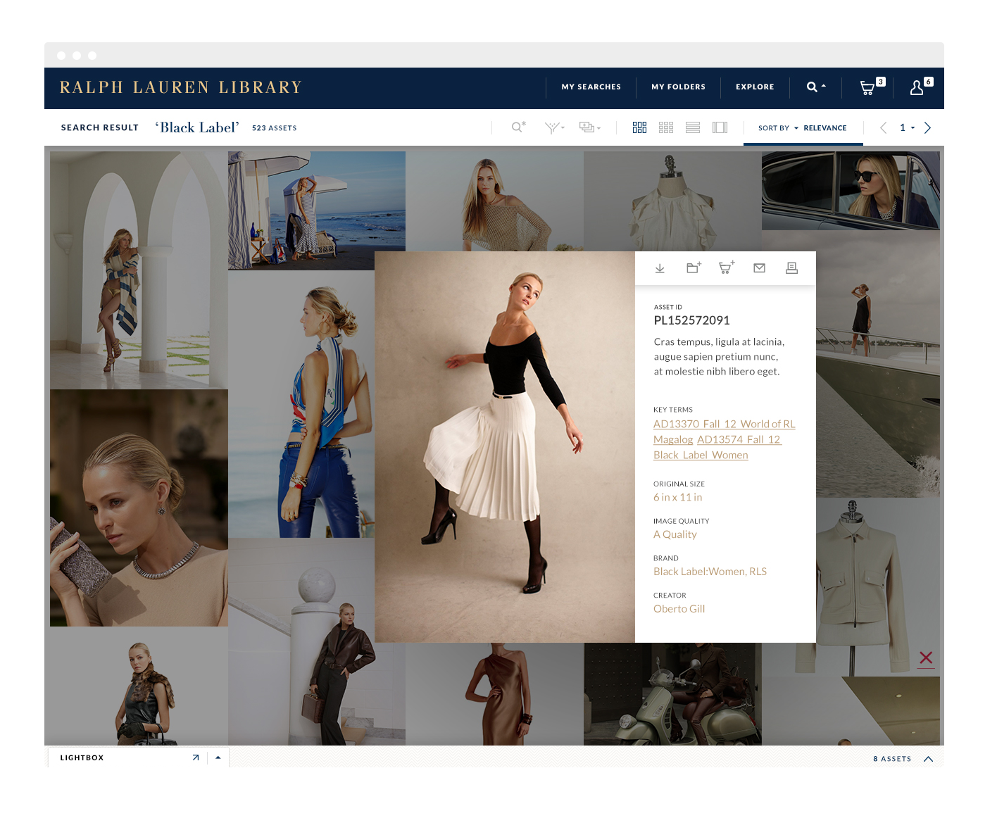Click the 8 Assets count in the lightbox bar

pos(892,759)
